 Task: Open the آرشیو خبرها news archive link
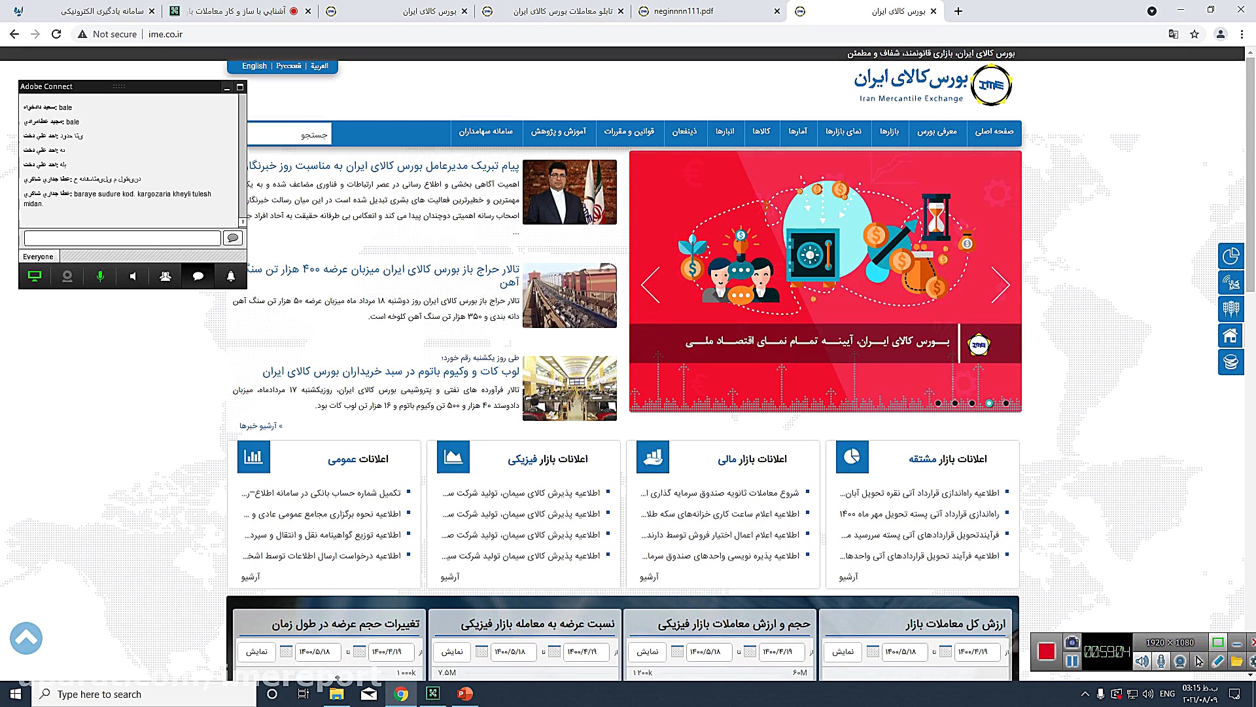[x=260, y=426]
